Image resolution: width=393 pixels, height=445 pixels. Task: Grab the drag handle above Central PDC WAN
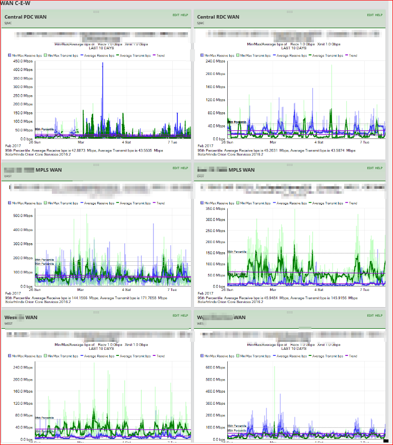96,12
